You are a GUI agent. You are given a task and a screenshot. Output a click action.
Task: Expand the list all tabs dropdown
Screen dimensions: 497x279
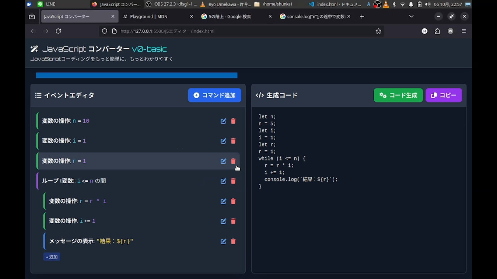(x=411, y=17)
